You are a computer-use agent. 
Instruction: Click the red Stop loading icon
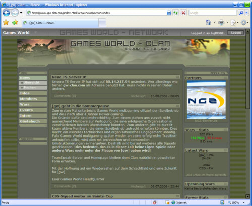click(x=183, y=13)
